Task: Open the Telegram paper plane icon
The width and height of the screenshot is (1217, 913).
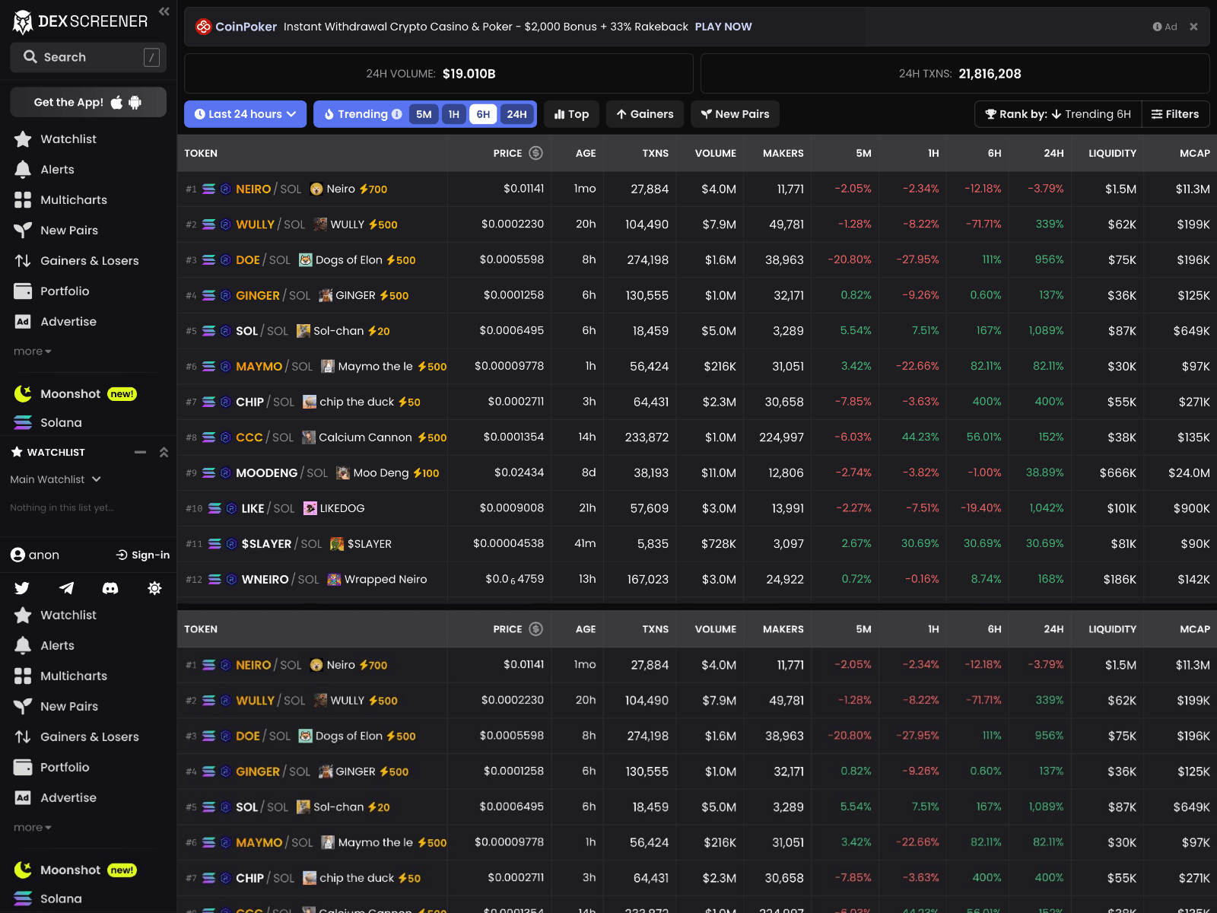Action: pyautogui.click(x=67, y=587)
